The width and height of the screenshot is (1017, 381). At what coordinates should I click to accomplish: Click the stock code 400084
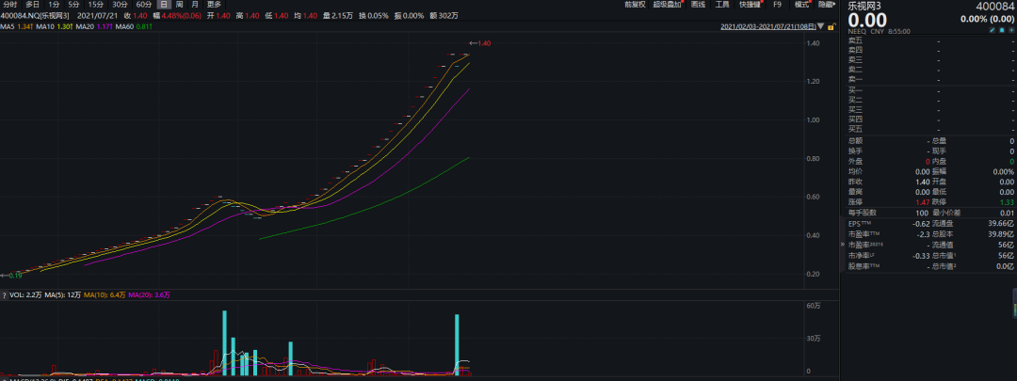995,6
